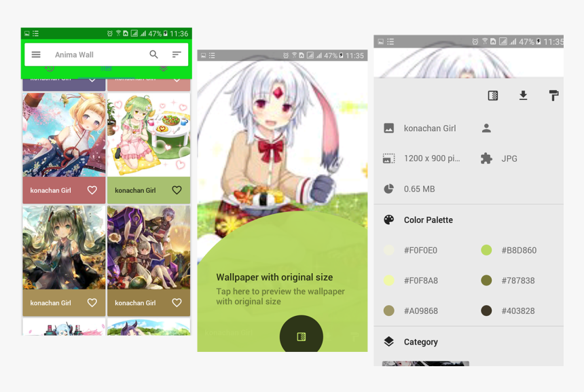This screenshot has width=584, height=392.
Task: Copy the '#A09868' hex code text
Action: point(421,310)
